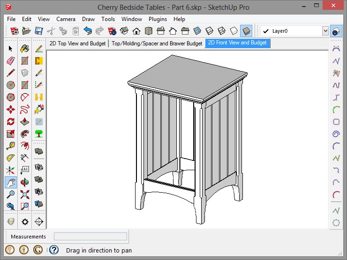Click the gear settings icon in left toolbar
This screenshot has height=260, width=347.
tap(25, 222)
